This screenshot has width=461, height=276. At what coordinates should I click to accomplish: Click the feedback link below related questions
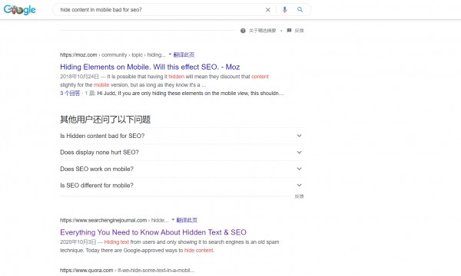[x=299, y=196]
